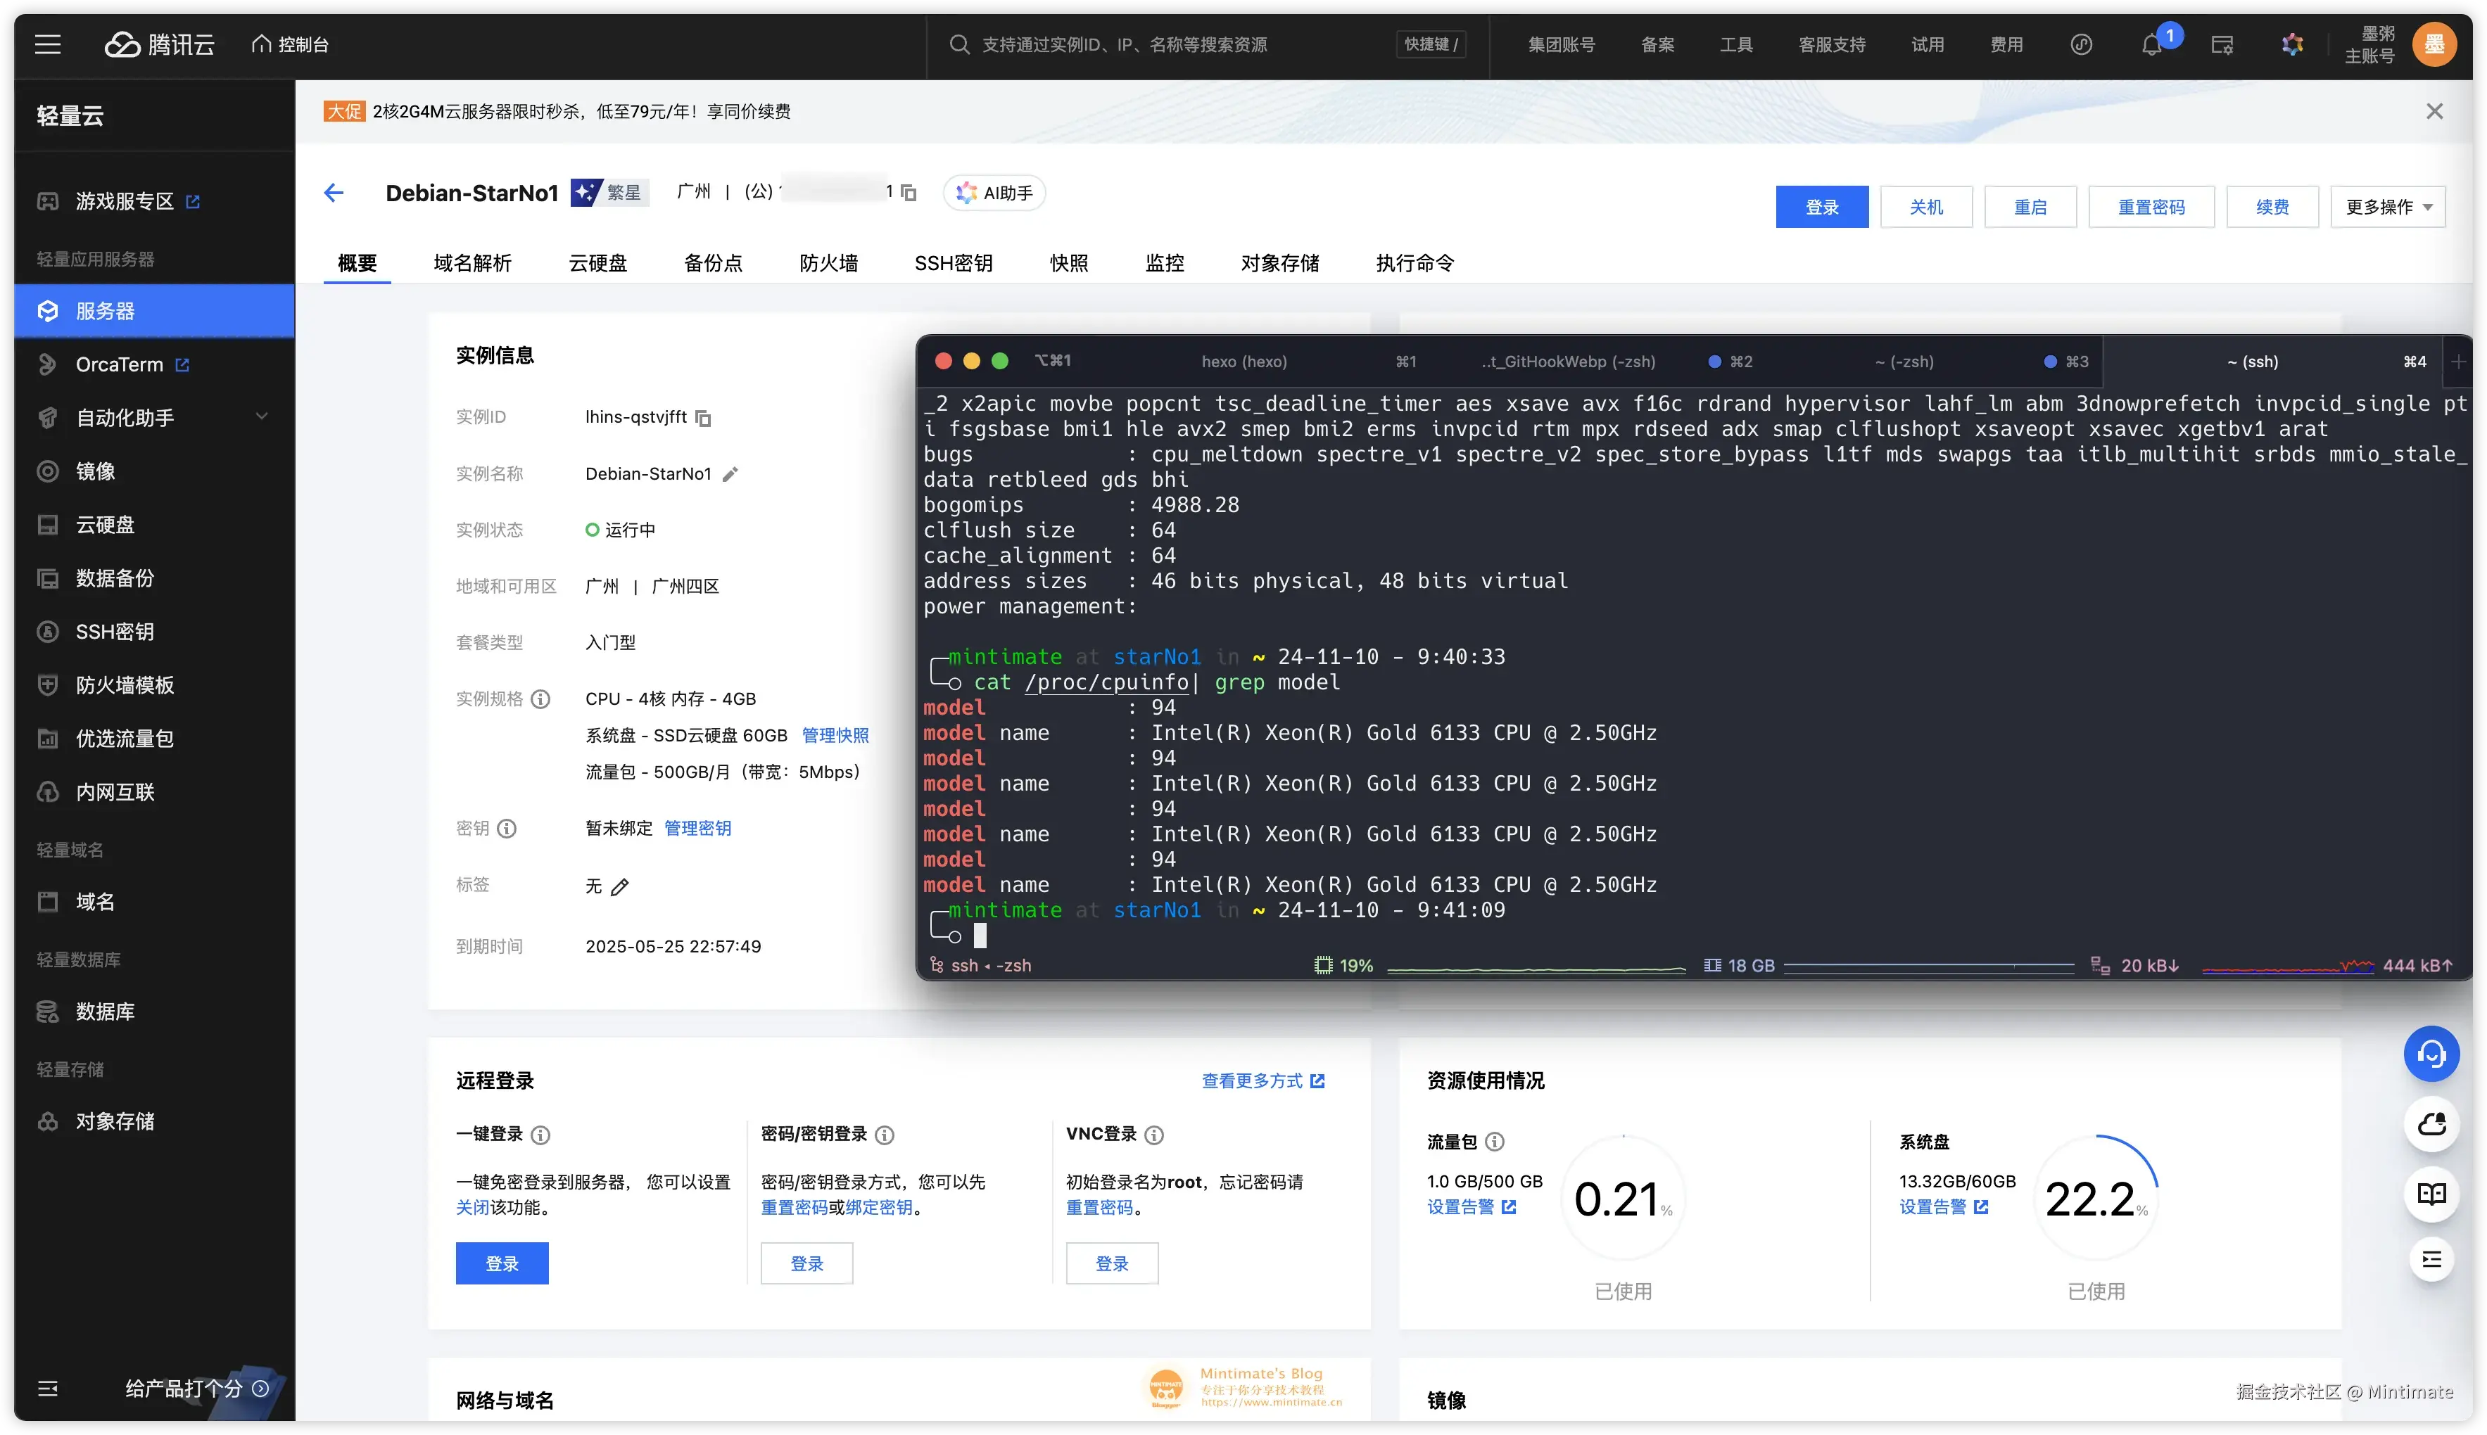Click the back arrow beside Debian-StarNo1
Viewport: 2487px width, 1435px height.
coord(335,192)
